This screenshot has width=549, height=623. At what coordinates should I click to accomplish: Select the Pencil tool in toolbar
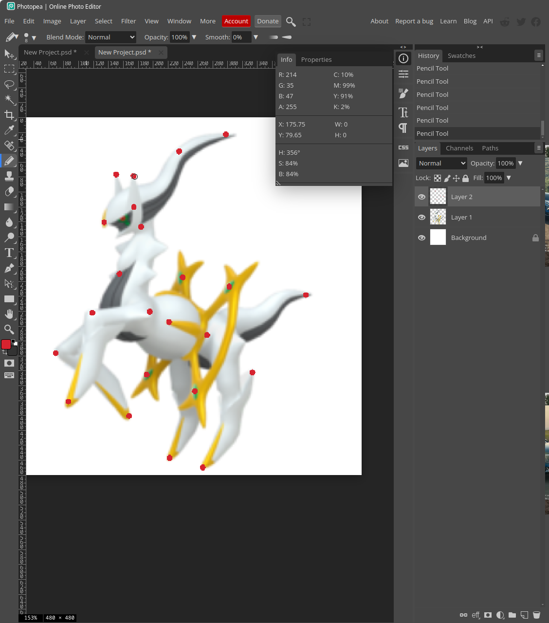coord(9,161)
